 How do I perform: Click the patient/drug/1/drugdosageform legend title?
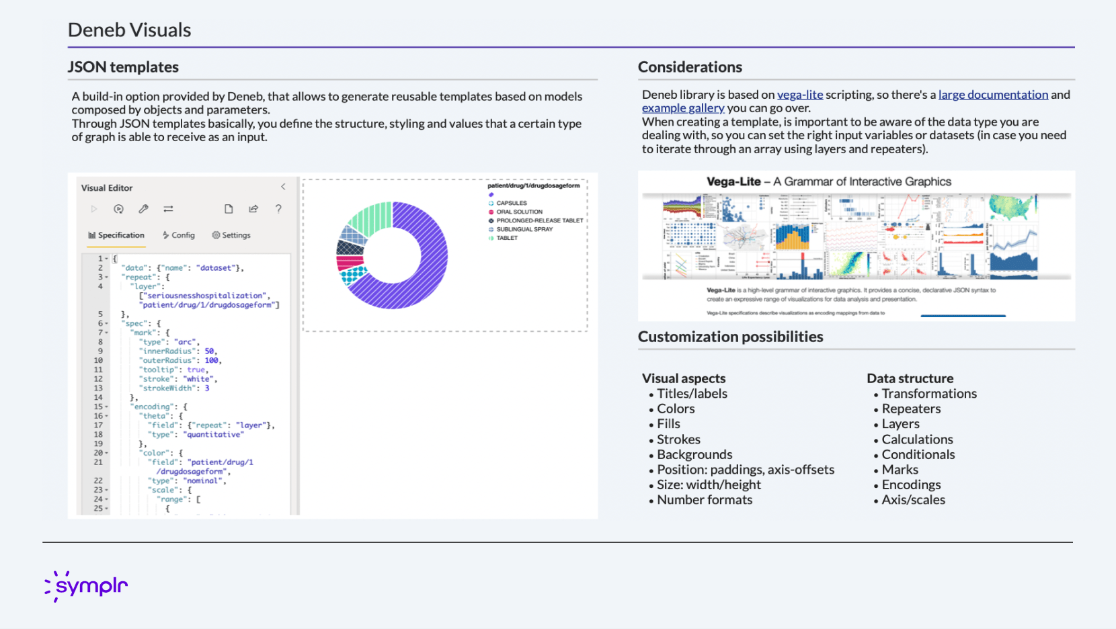click(534, 185)
